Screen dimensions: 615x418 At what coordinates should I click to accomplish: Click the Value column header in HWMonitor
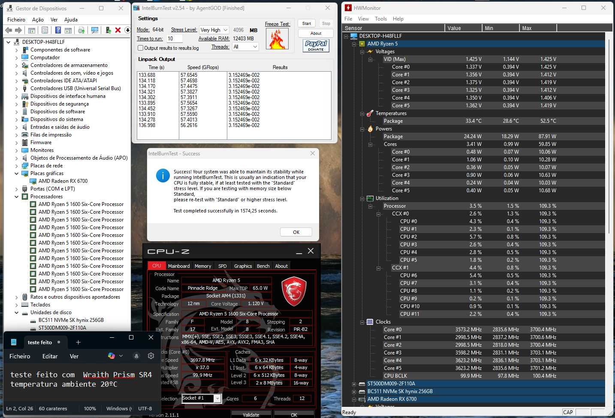pos(464,28)
